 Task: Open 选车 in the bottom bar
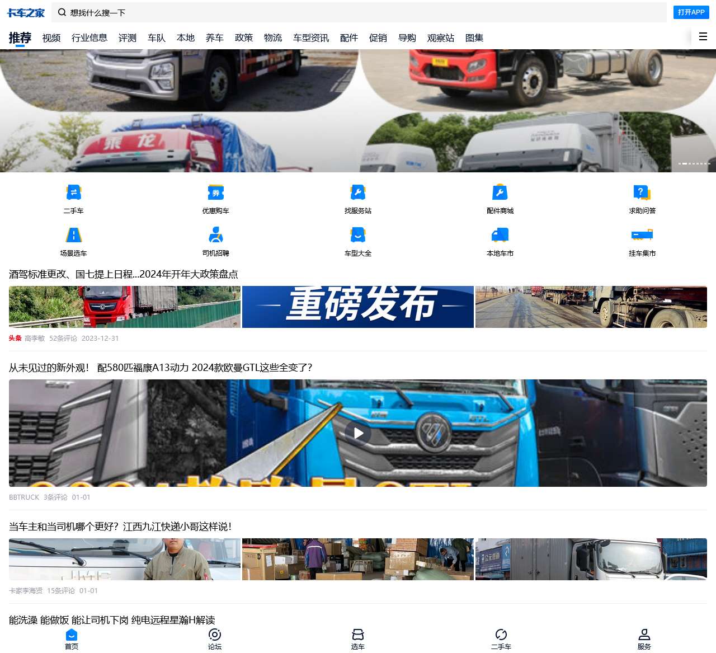358,639
